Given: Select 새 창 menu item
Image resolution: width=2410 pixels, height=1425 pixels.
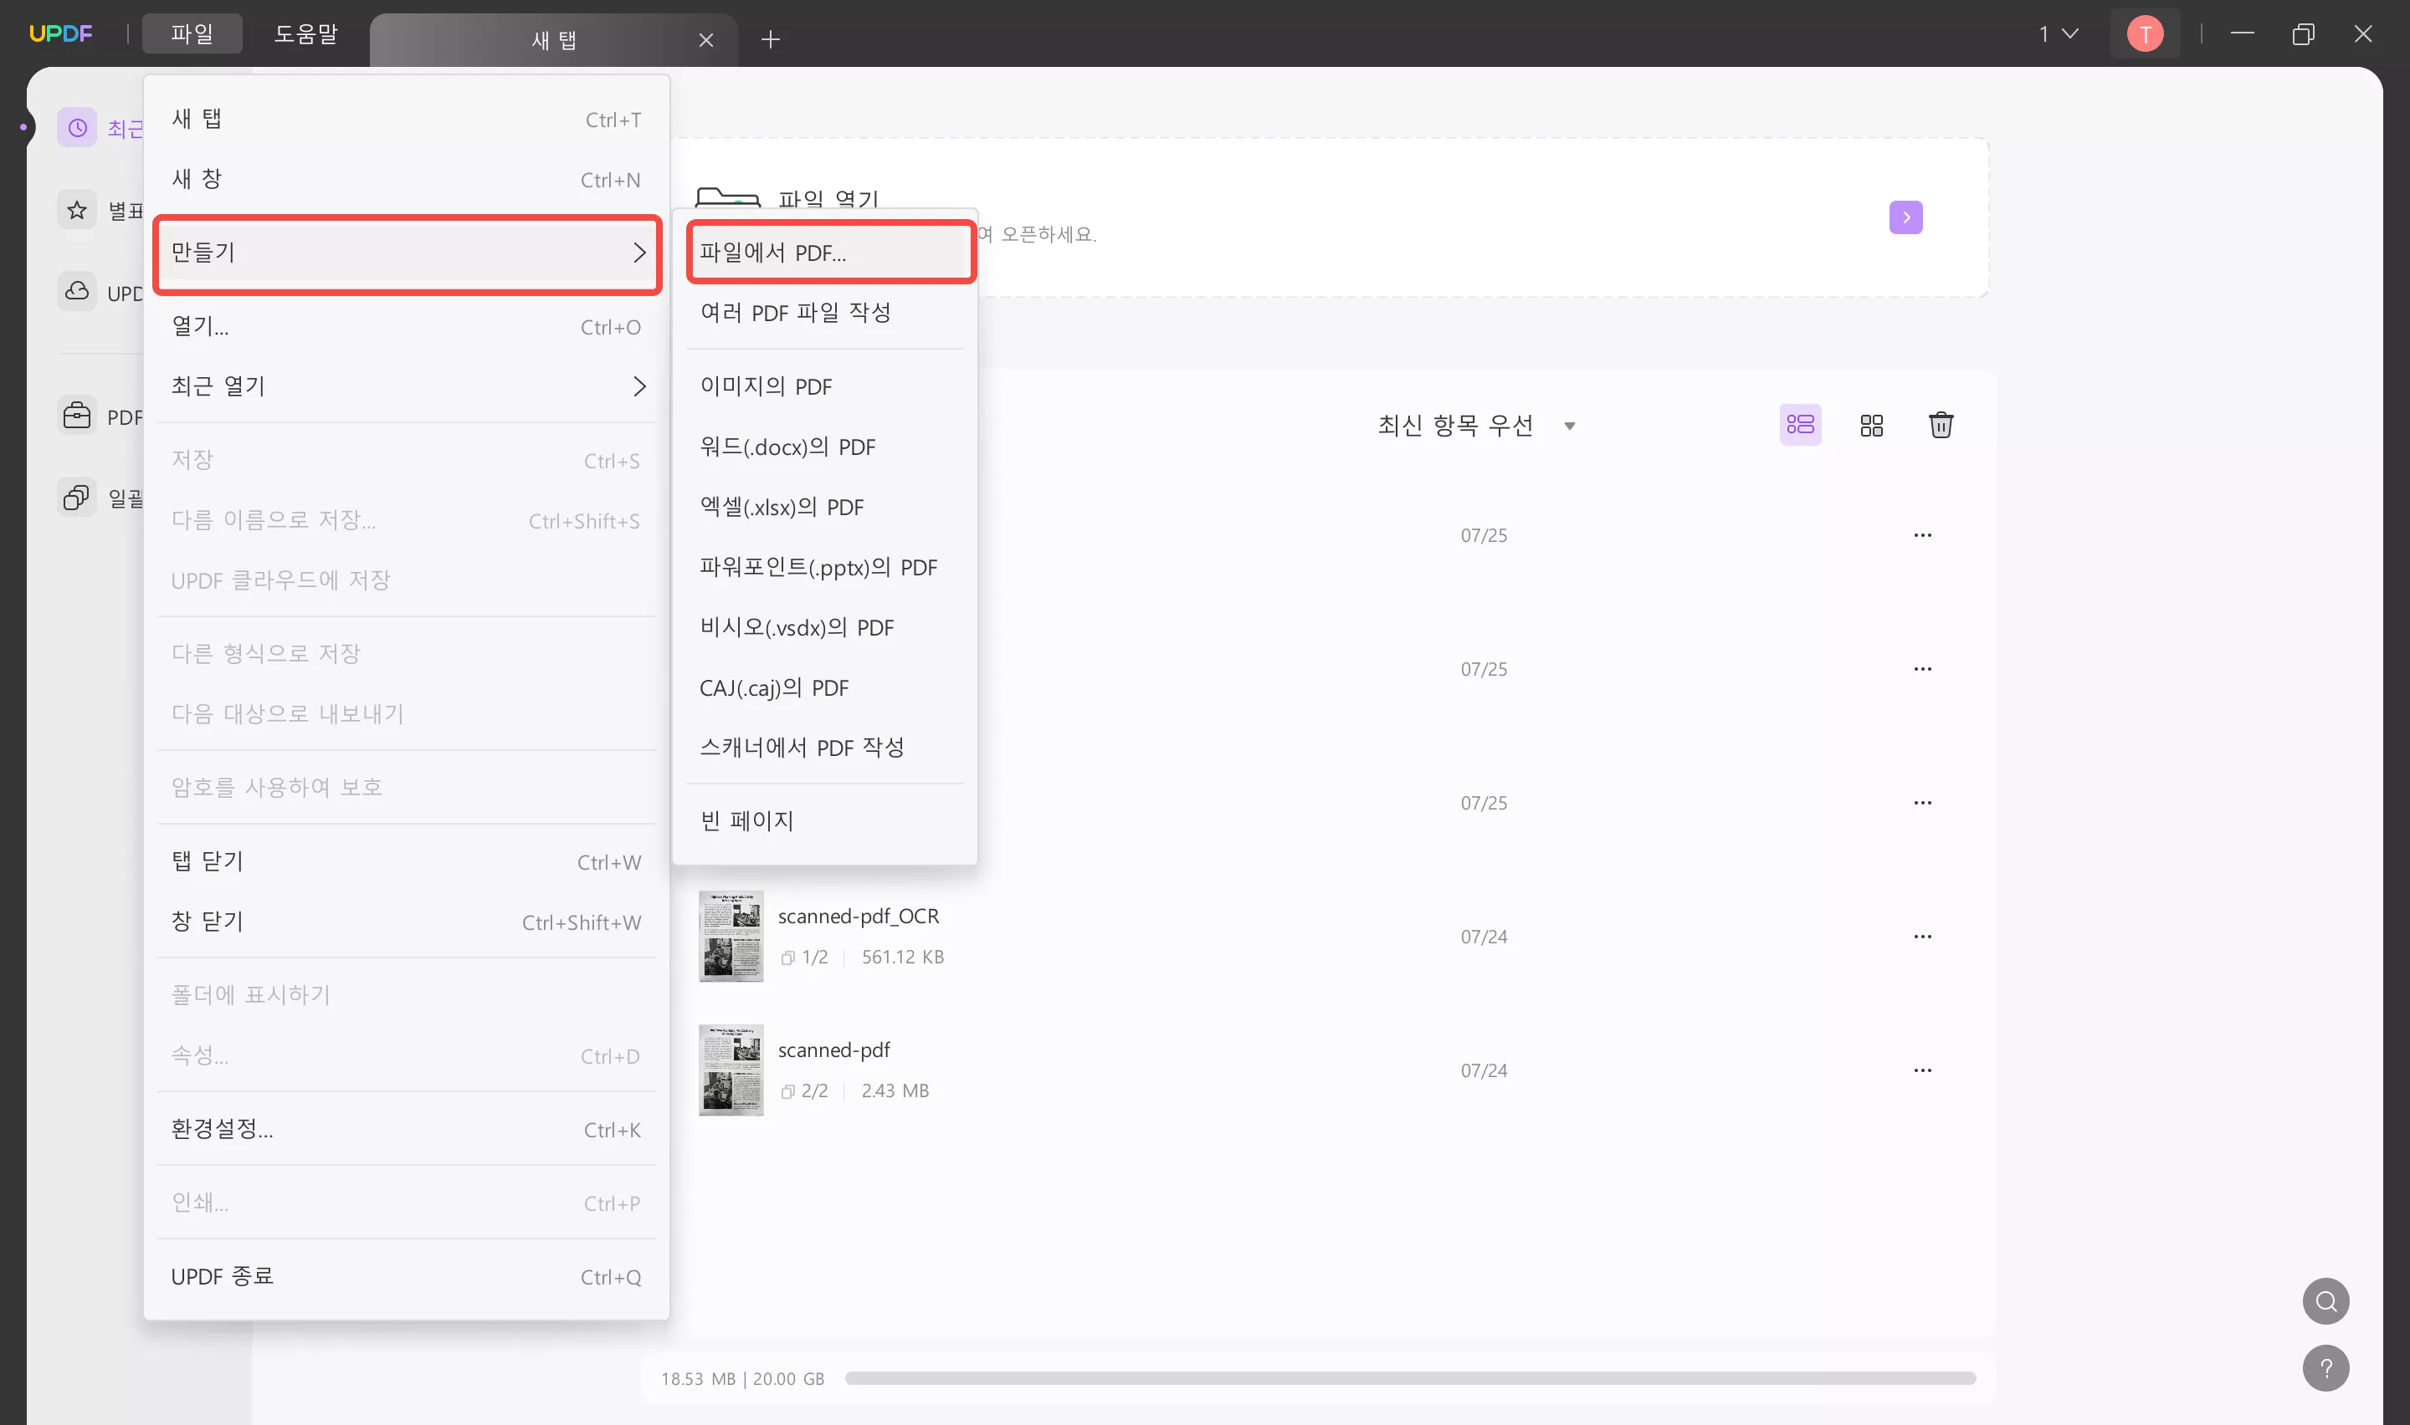Looking at the screenshot, I should 407,180.
